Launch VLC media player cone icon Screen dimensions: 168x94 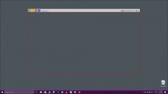[x=66, y=92]
